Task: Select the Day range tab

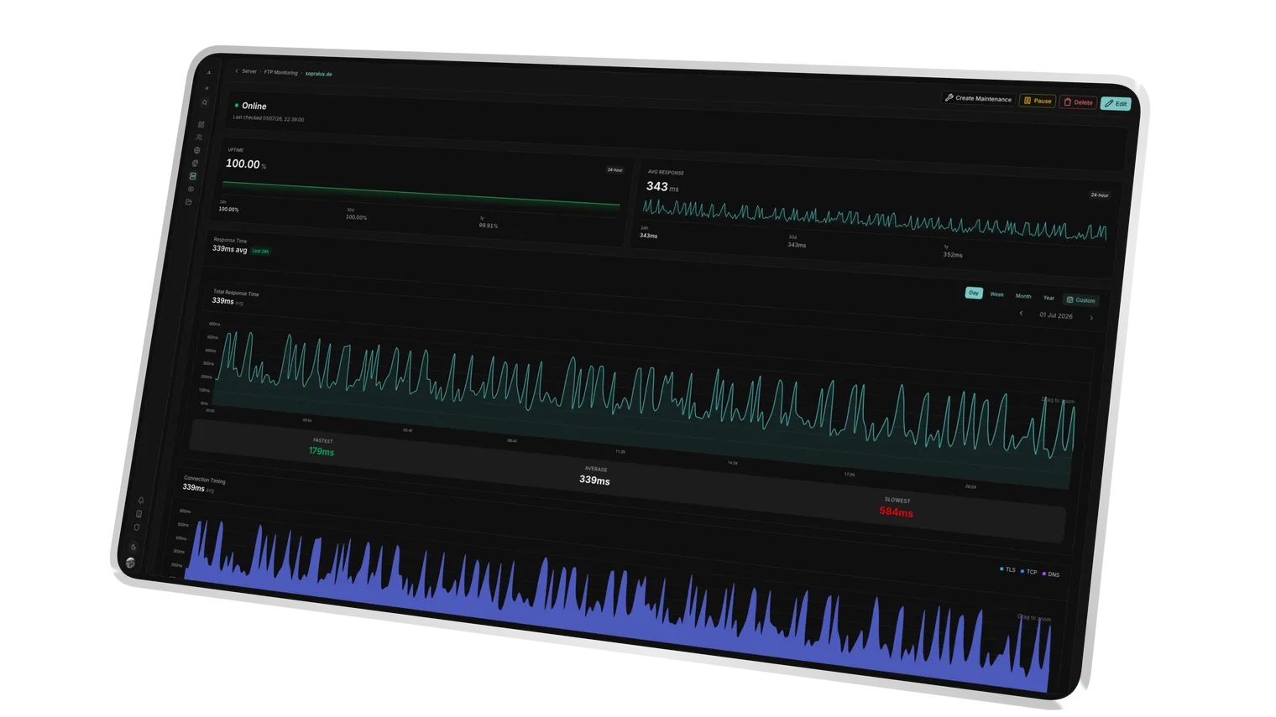Action: point(974,293)
